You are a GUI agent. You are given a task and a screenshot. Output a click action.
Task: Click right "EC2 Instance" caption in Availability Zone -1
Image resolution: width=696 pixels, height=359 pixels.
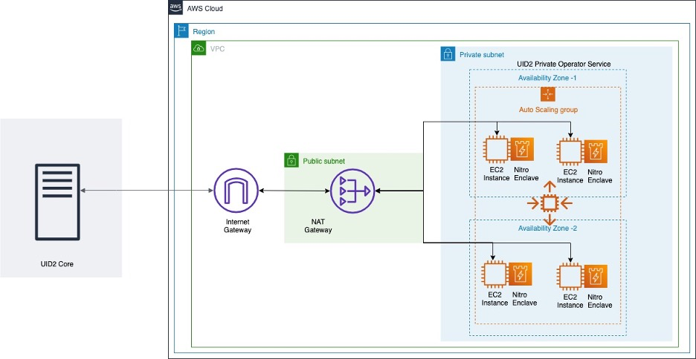[570, 177]
